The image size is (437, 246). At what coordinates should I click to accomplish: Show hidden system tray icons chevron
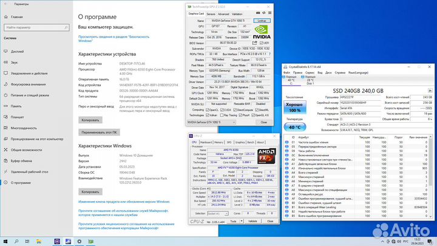click(382, 242)
